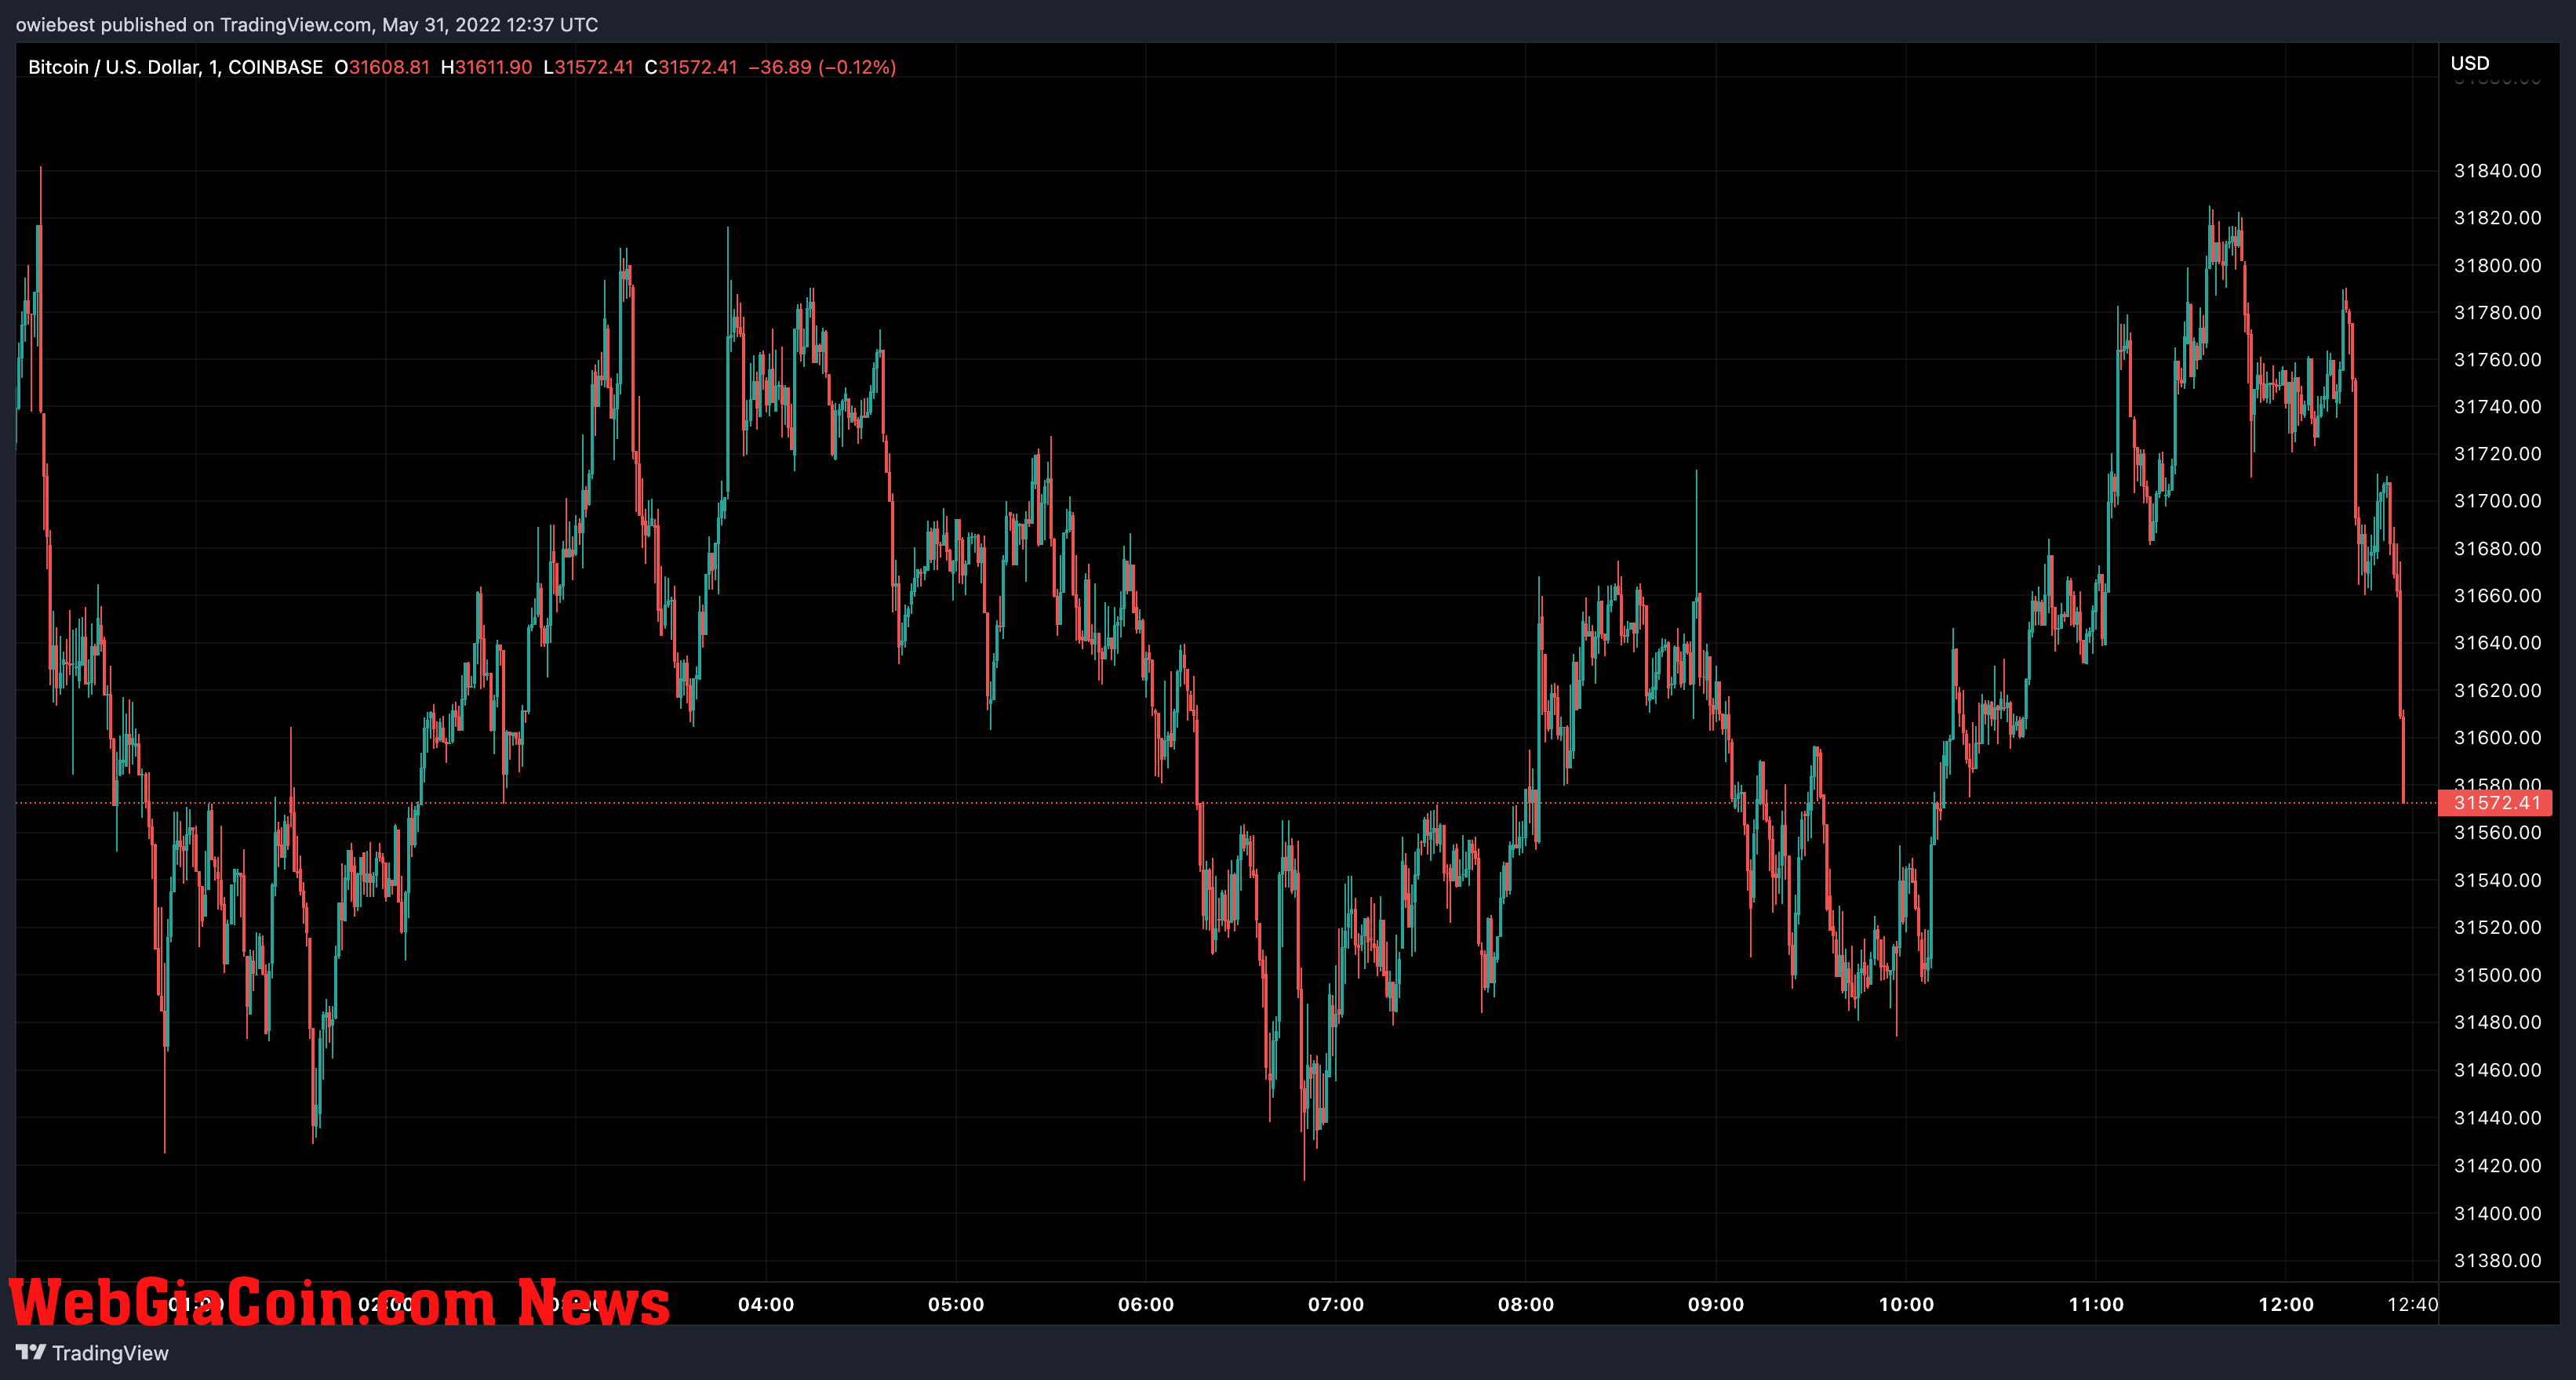Click the 31380.00 price axis label

pos(2497,1261)
